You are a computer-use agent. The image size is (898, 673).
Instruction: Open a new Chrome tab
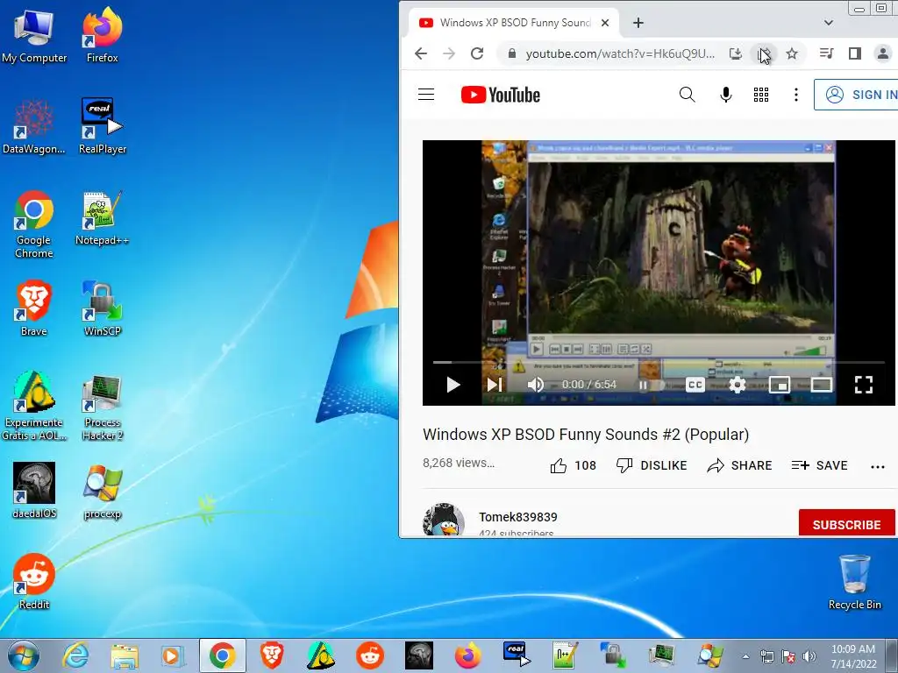[638, 23]
